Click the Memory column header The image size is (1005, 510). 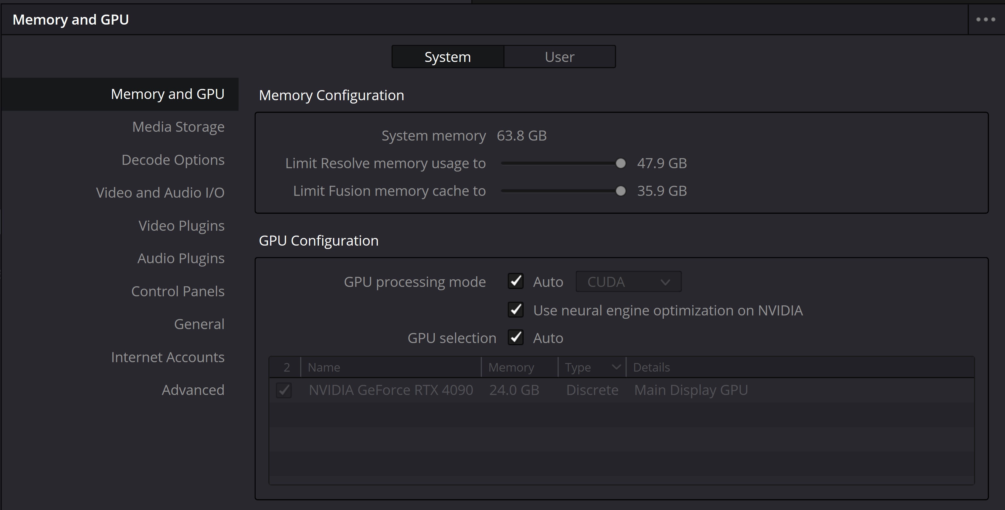pos(519,368)
